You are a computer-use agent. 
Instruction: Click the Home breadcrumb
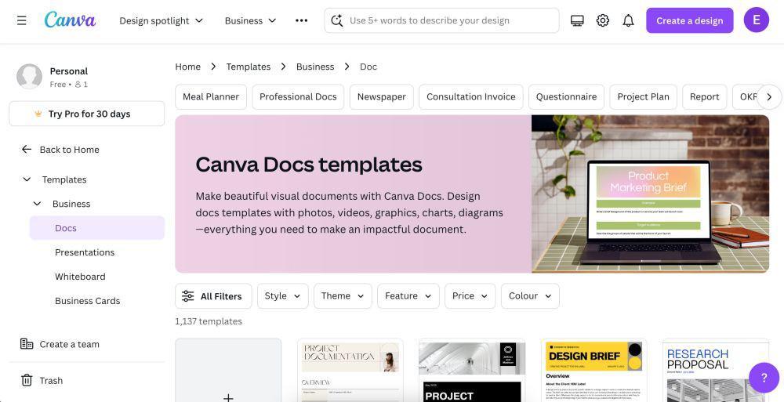coord(187,67)
